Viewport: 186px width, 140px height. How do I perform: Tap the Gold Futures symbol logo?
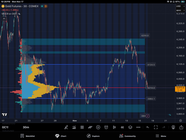pos(3,6)
